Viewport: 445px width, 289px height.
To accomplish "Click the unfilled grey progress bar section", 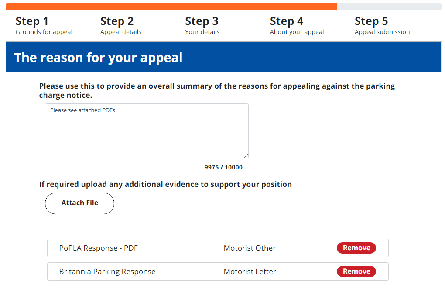I will pyautogui.click(x=389, y=7).
